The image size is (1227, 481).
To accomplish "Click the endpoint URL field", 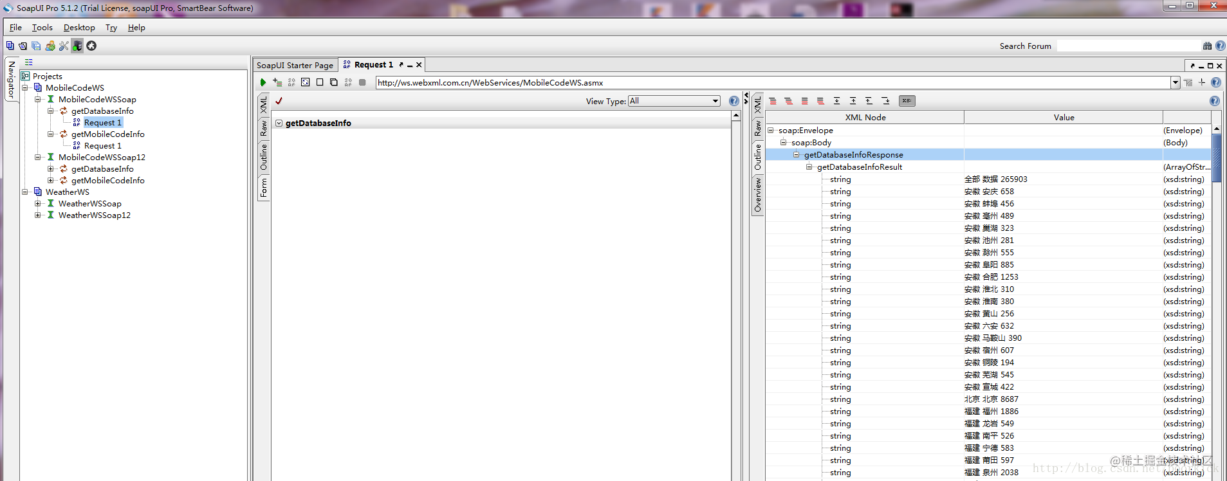I will tap(773, 82).
